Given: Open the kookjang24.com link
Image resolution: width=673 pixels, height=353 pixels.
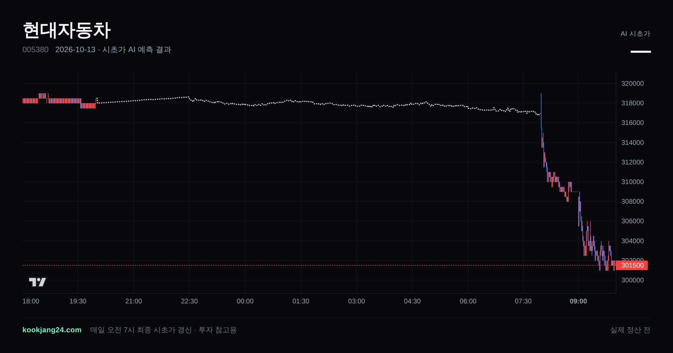Looking at the screenshot, I should click(52, 330).
